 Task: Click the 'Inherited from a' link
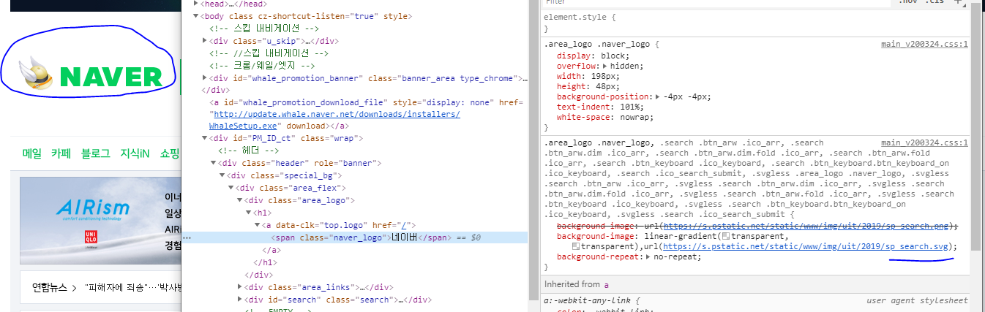pos(607,284)
